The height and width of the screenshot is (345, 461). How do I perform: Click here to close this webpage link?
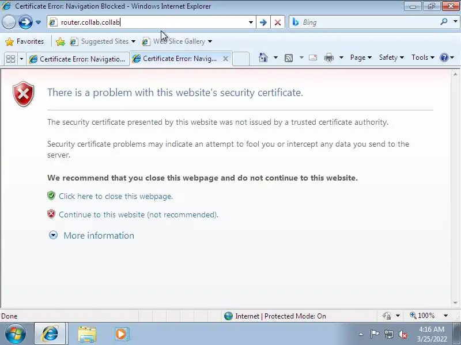(x=116, y=196)
